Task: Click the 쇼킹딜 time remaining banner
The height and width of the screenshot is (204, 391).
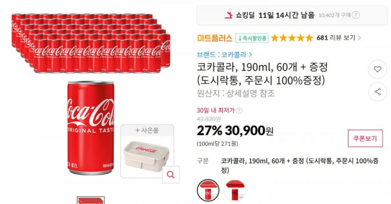Action: click(292, 15)
